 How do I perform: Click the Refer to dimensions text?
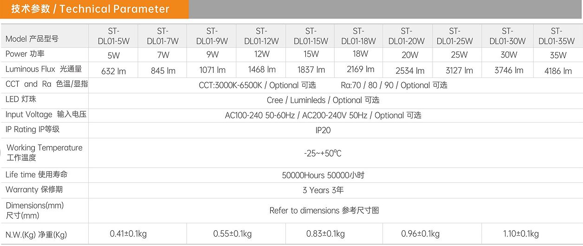[x=324, y=211]
